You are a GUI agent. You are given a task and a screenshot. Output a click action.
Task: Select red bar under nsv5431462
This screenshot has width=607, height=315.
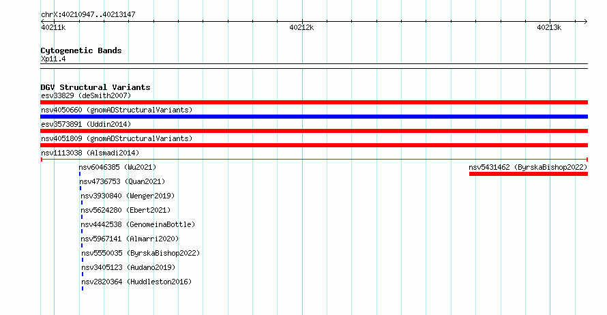[x=529, y=174]
